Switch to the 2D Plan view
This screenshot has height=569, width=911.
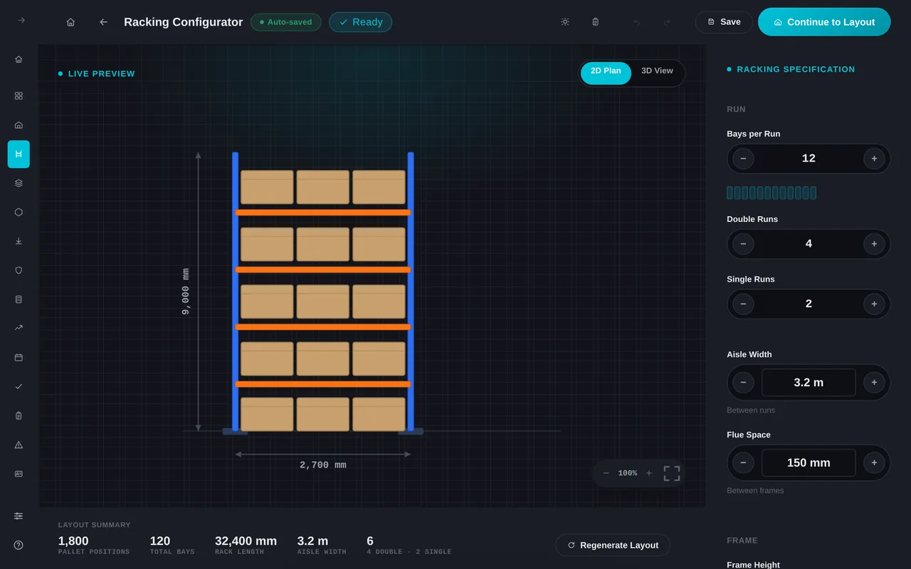coord(606,73)
